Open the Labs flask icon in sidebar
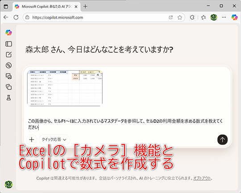Image resolution: width=241 pixels, height=193 pixels. [x=8, y=97]
